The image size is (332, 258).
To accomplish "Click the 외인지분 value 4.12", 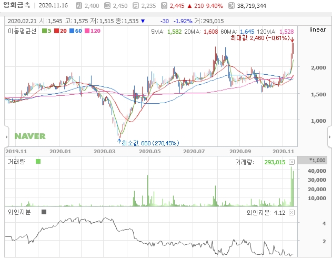I will point(280,213).
